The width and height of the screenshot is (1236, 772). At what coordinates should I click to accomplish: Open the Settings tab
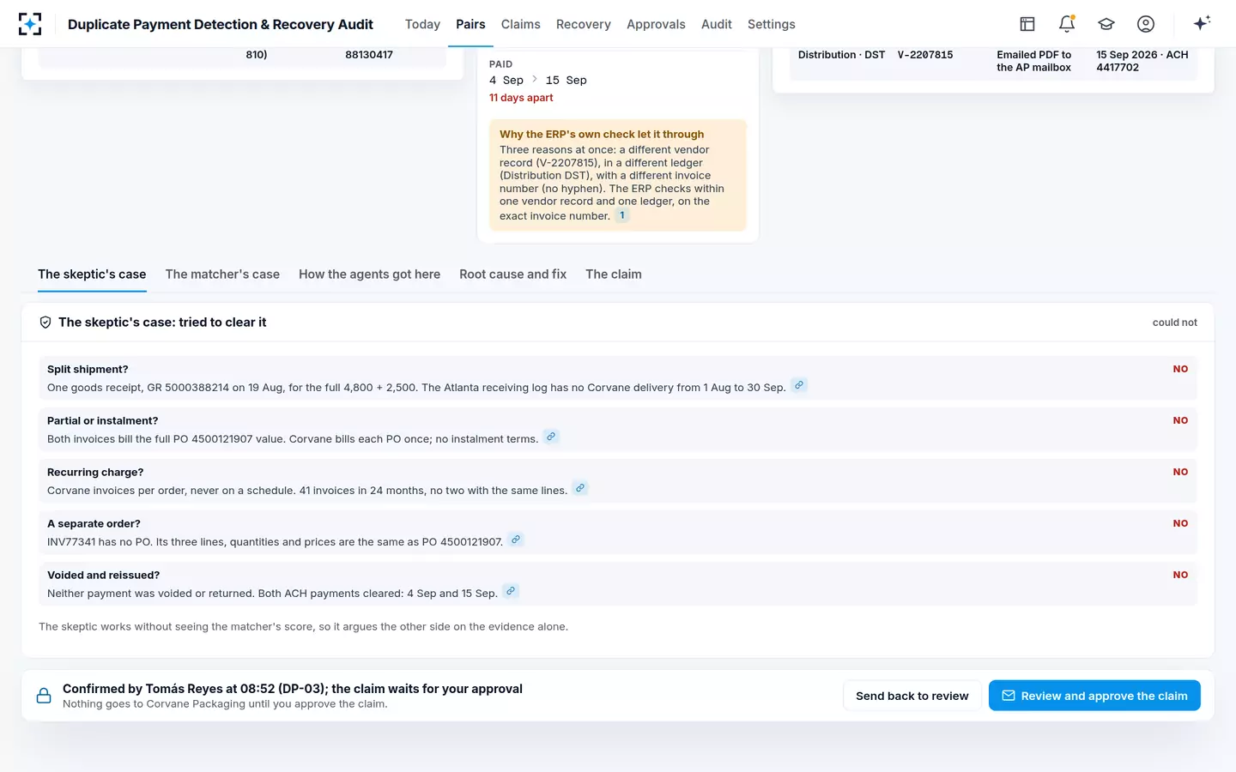click(x=772, y=24)
